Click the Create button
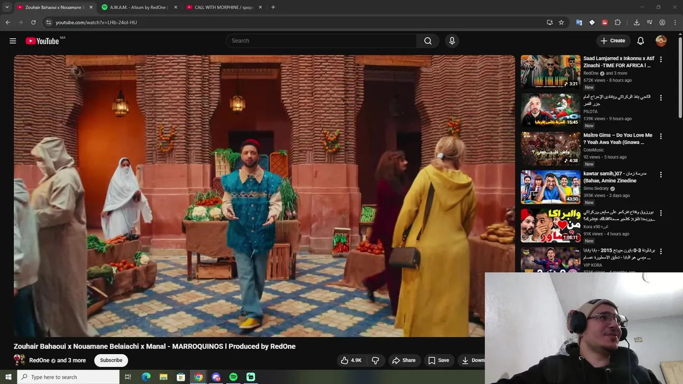This screenshot has height=384, width=683. point(613,41)
